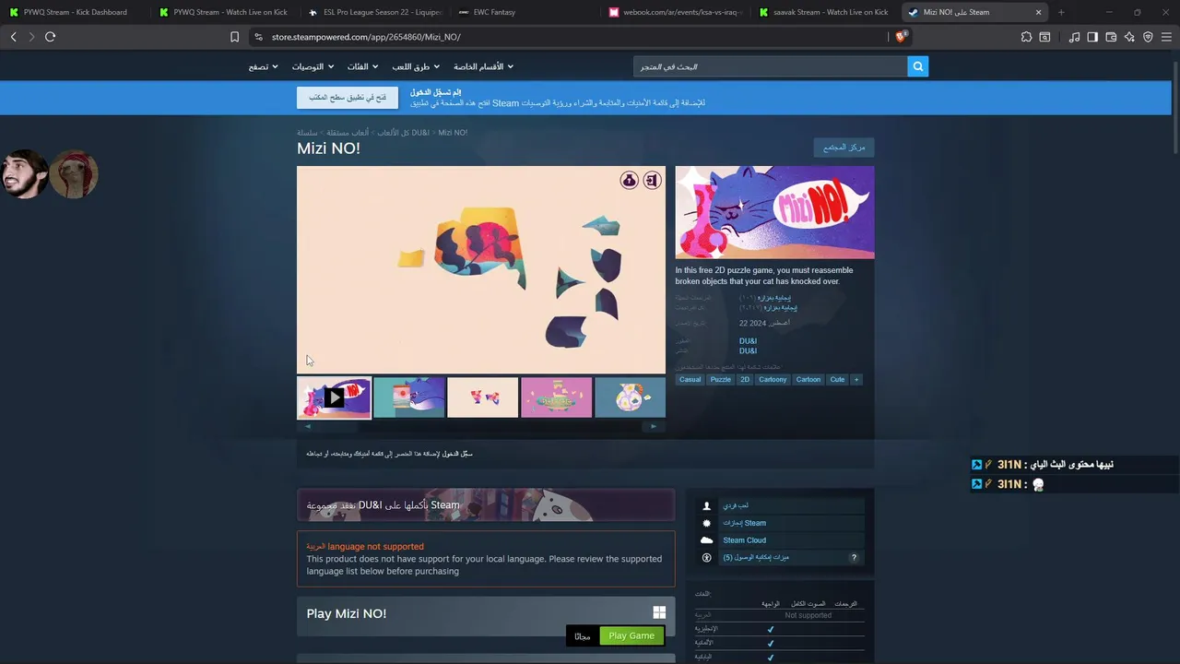This screenshot has width=1180, height=664.
Task: Click the blue store search magnifier button
Action: pos(917,66)
